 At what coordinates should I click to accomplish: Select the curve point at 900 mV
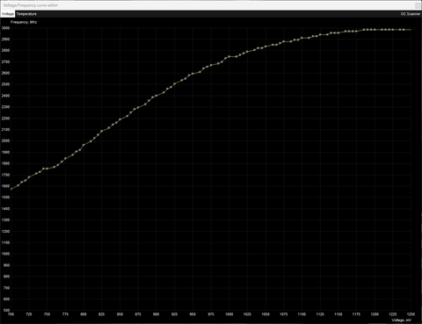(156, 96)
